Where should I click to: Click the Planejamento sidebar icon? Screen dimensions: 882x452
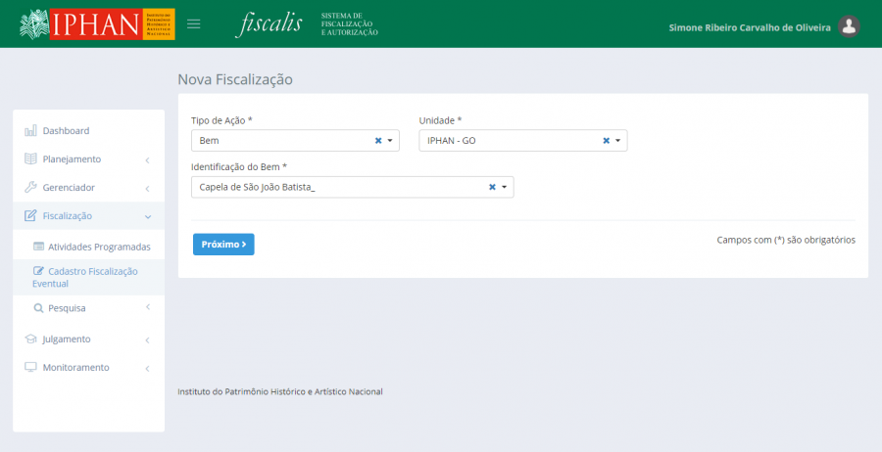[30, 159]
